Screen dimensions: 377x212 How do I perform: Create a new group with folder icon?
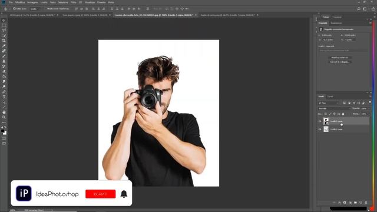[355, 203]
